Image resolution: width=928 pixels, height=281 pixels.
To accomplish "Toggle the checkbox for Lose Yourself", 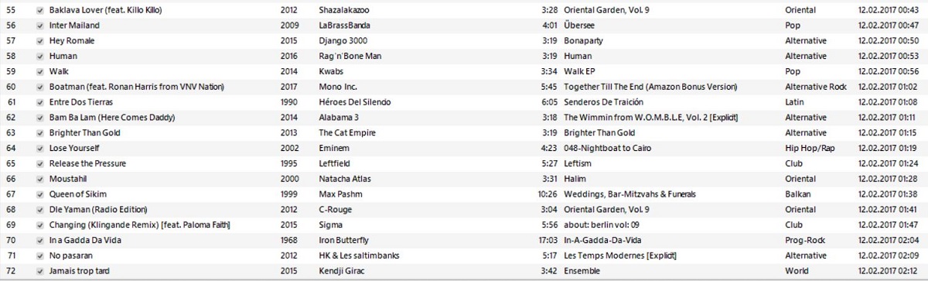I will point(40,149).
